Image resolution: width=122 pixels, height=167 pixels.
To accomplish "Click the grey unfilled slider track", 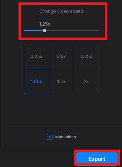I will [x=73, y=31].
